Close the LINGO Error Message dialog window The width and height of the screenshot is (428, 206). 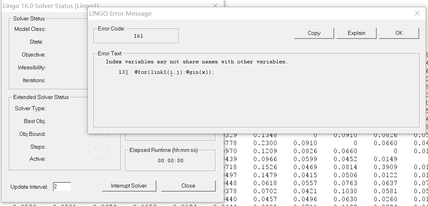click(x=417, y=13)
